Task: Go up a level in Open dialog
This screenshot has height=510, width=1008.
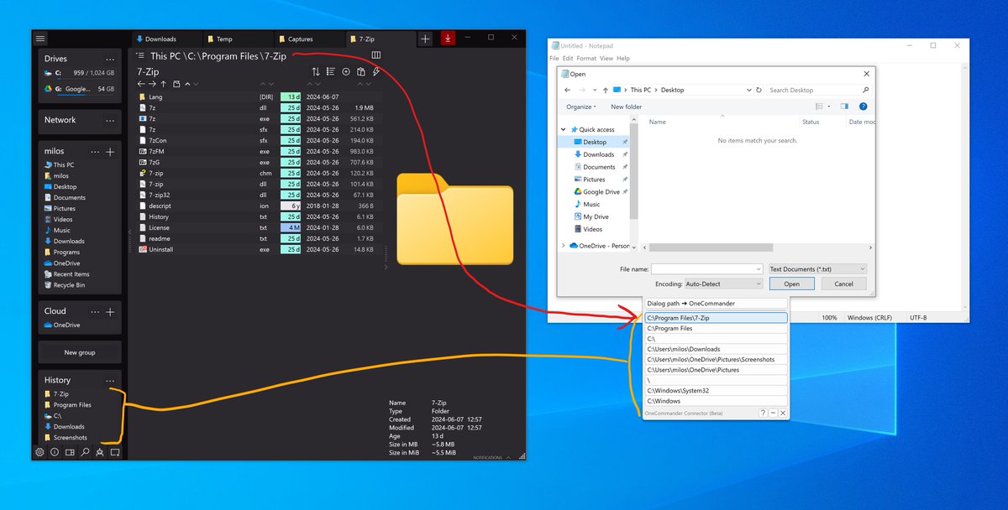Action: pos(604,90)
